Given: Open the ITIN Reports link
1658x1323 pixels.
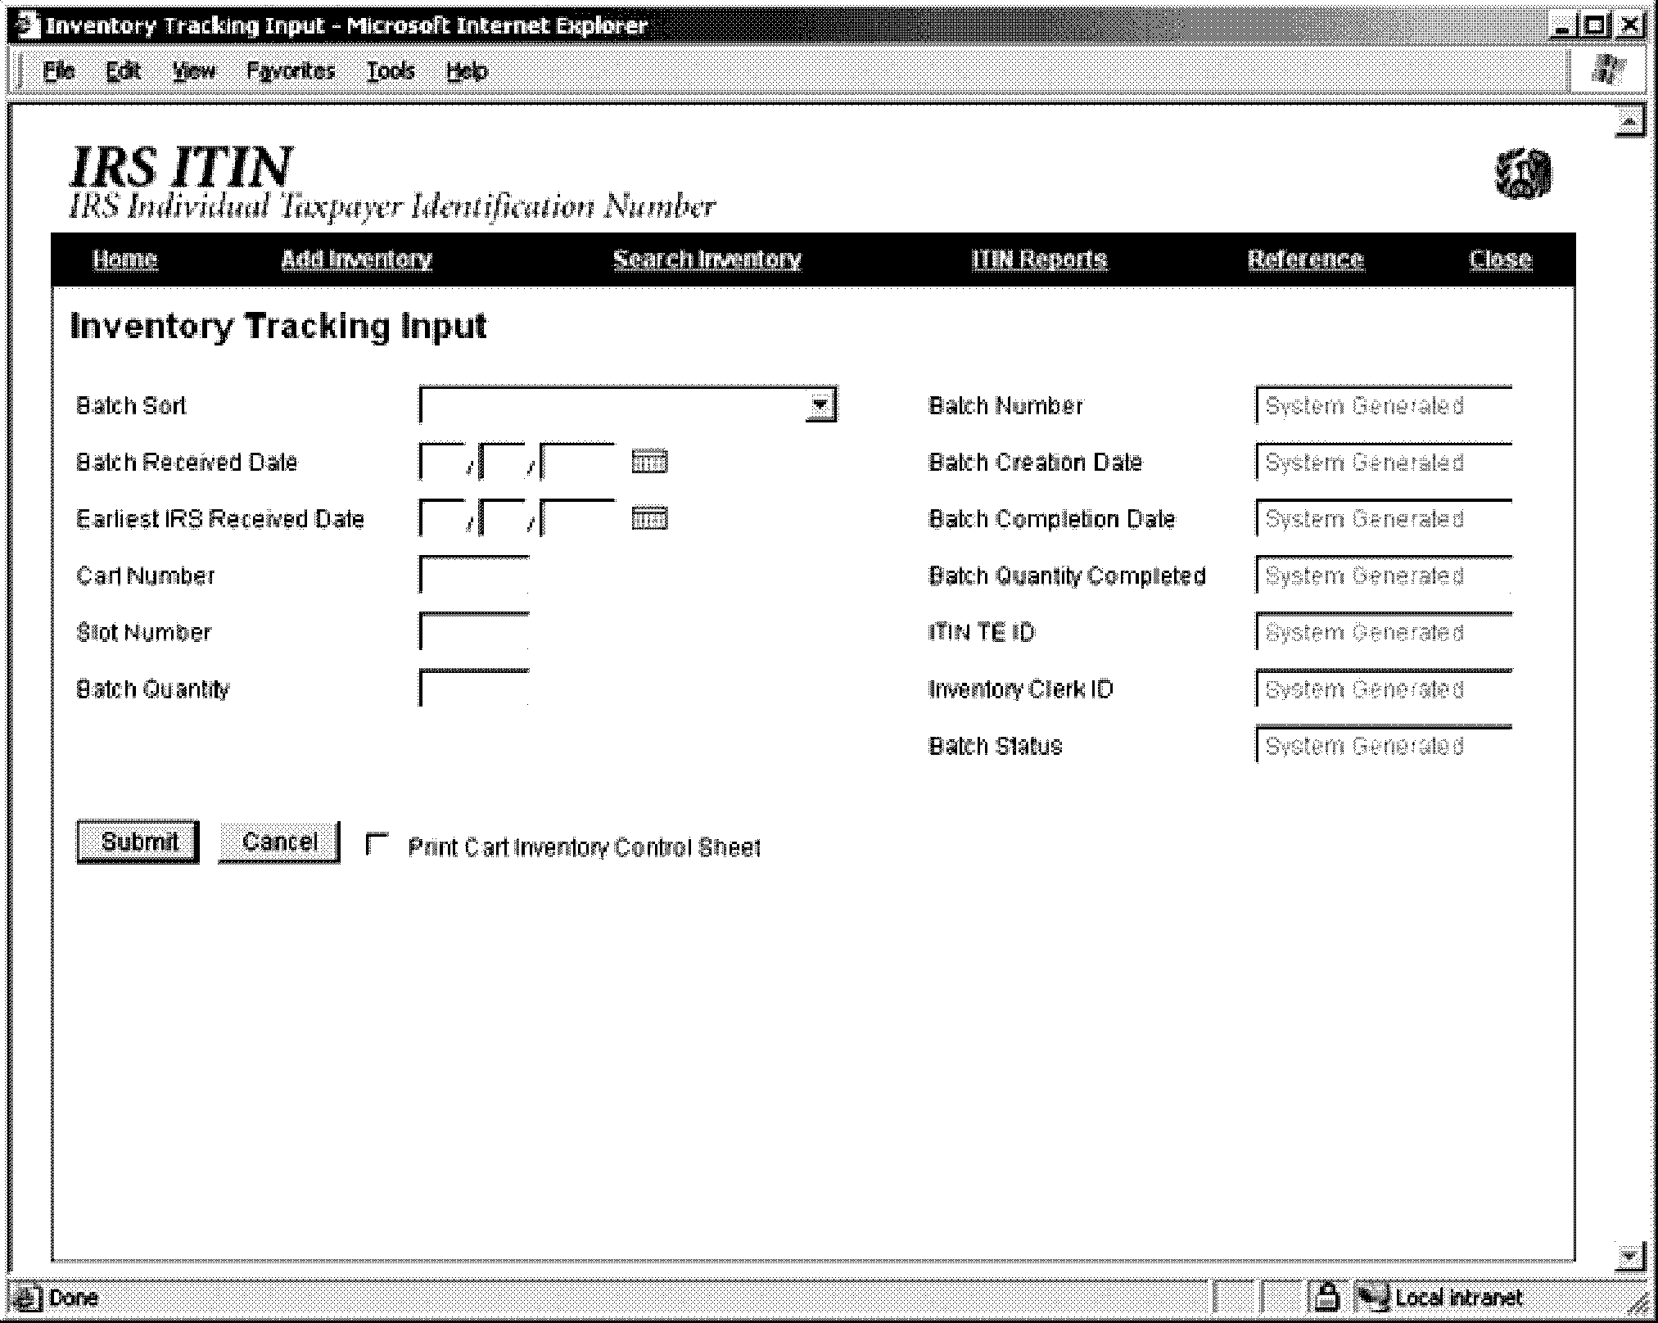Looking at the screenshot, I should click(x=1039, y=260).
